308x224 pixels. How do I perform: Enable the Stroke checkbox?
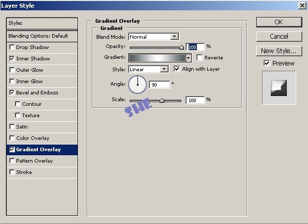[12, 172]
